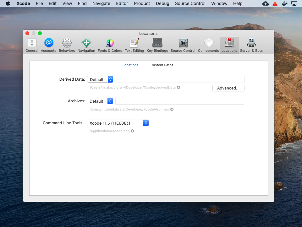The image size is (302, 227).
Task: Open the View menu
Action: (x=67, y=3)
